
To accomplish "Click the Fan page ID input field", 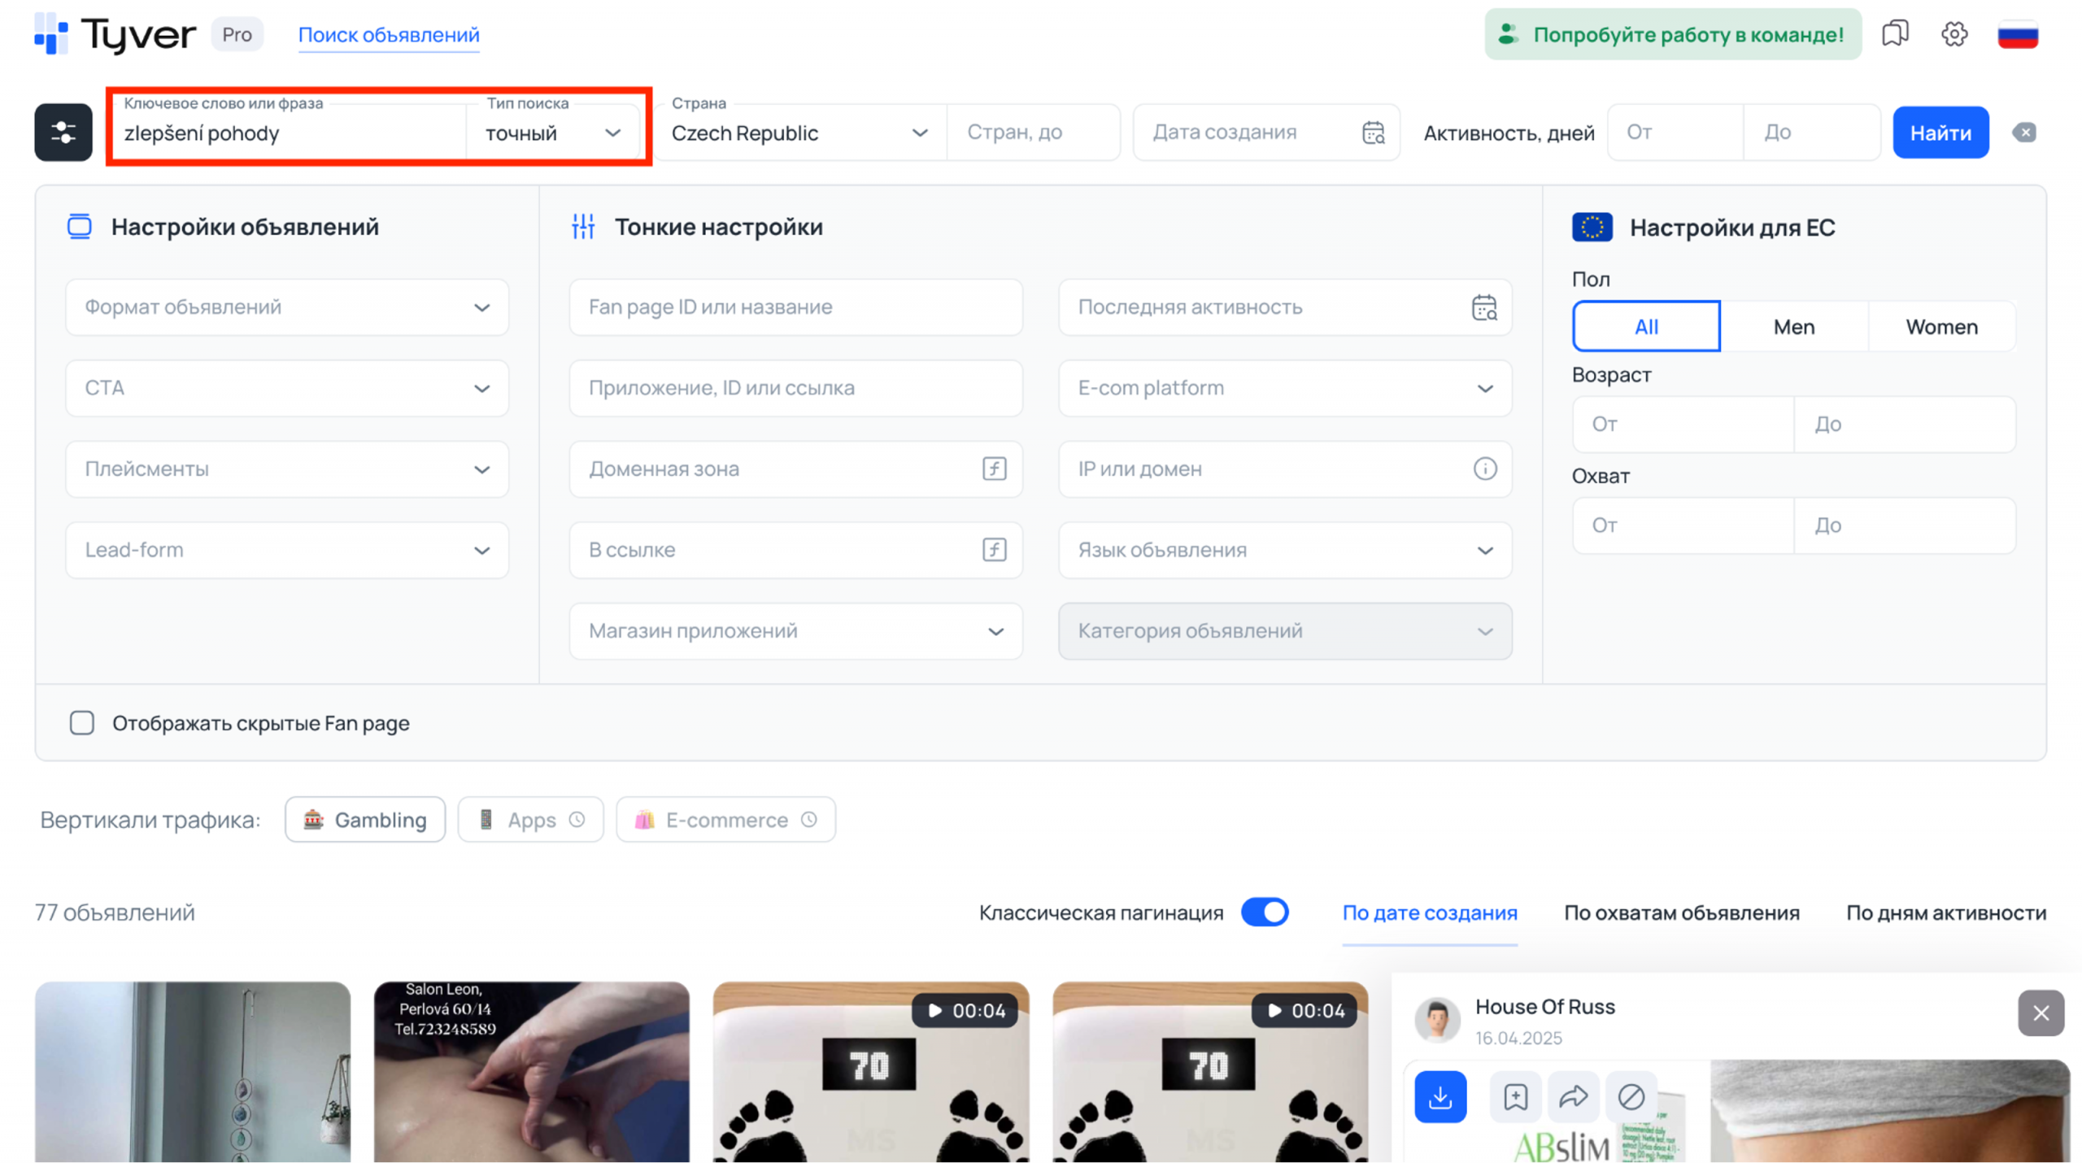I will tap(795, 307).
